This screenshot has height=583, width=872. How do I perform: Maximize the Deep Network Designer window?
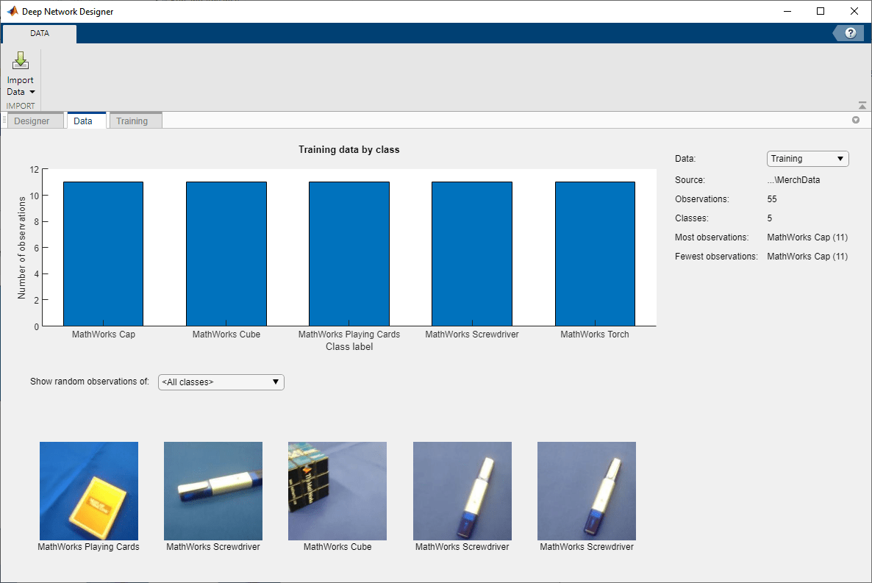821,11
